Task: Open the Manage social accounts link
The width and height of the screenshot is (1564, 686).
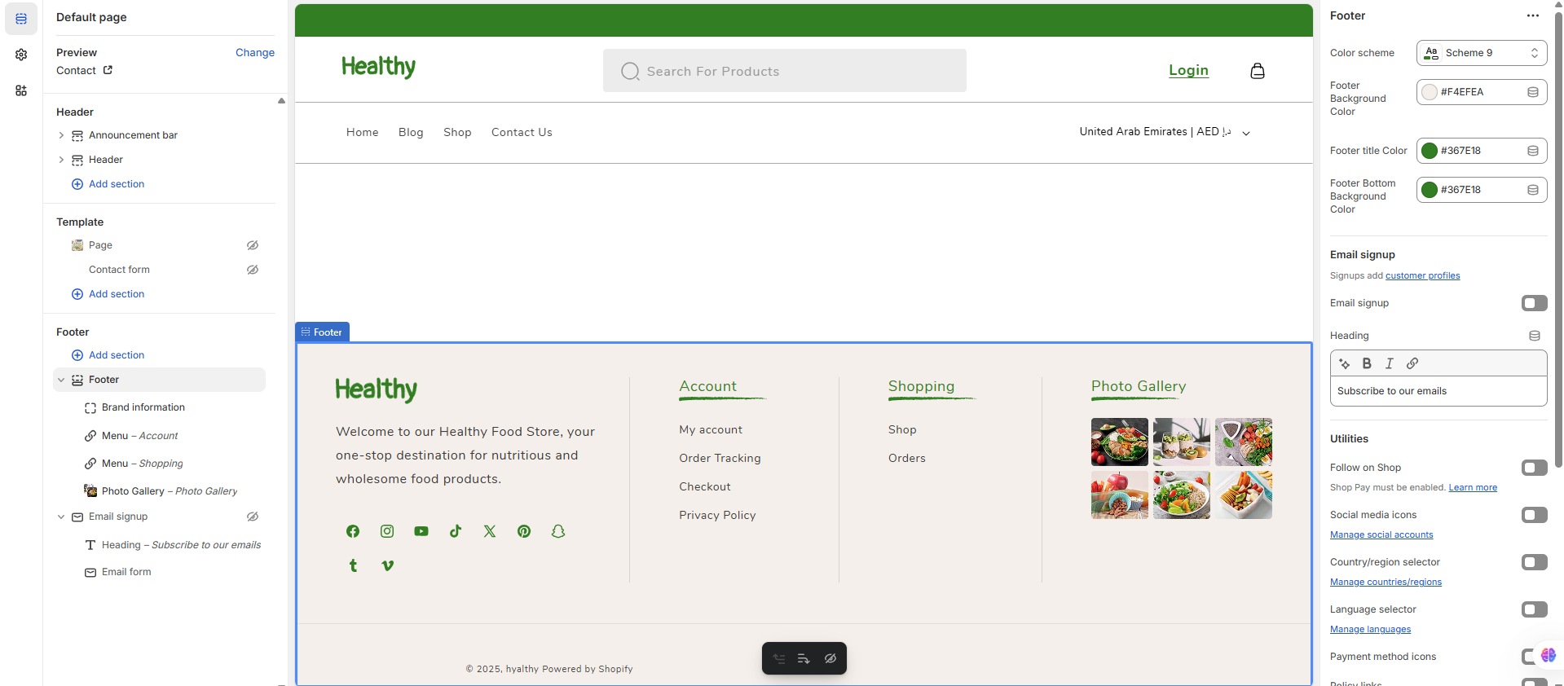Action: (x=1381, y=534)
